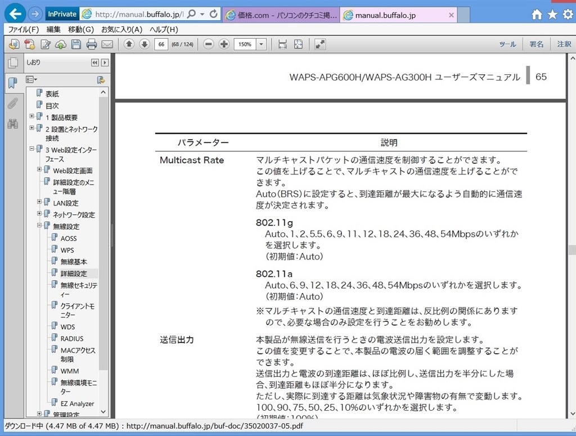Jump to the 目次 bookmark
The image size is (576, 436).
(x=52, y=105)
